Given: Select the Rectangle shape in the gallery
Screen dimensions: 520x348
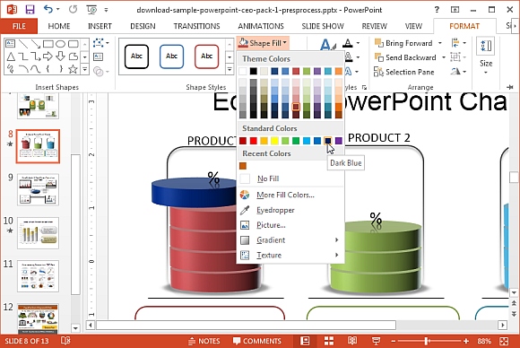Looking at the screenshot, I should pos(48,43).
